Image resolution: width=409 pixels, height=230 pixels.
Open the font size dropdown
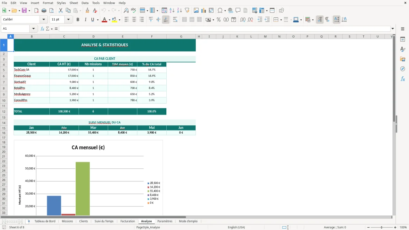pyautogui.click(x=69, y=20)
